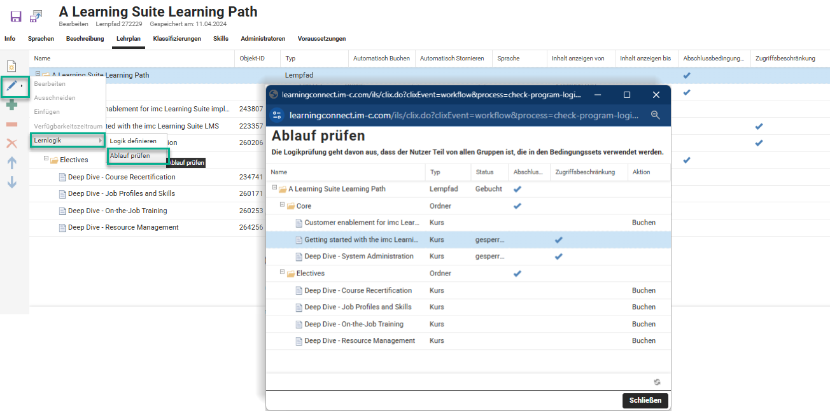The image size is (830, 411).
Task: Click the move up arrow icon
Action: (x=11, y=163)
